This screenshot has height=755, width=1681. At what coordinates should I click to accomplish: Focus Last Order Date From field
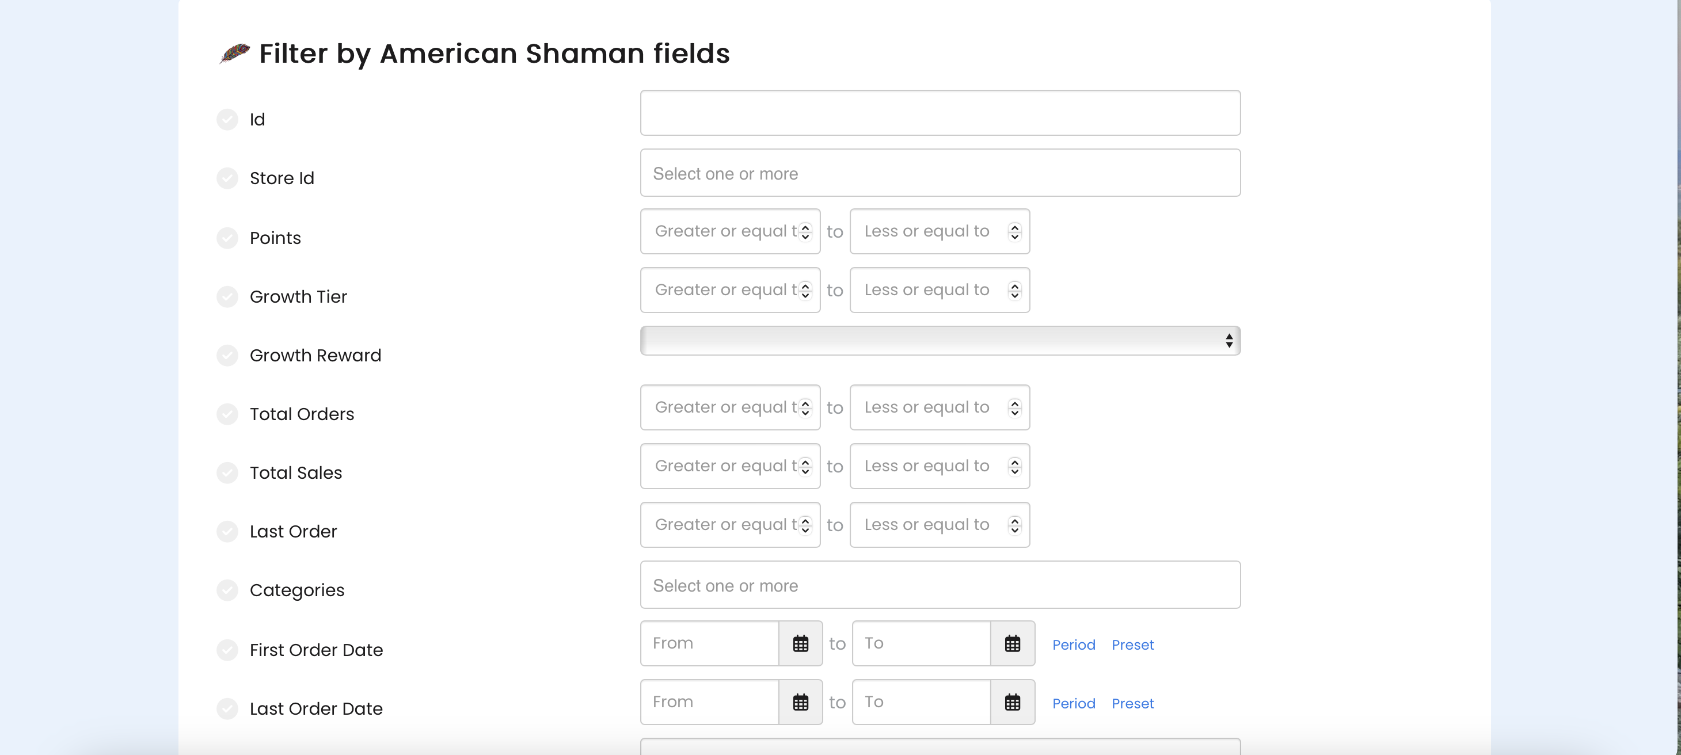[x=710, y=702]
